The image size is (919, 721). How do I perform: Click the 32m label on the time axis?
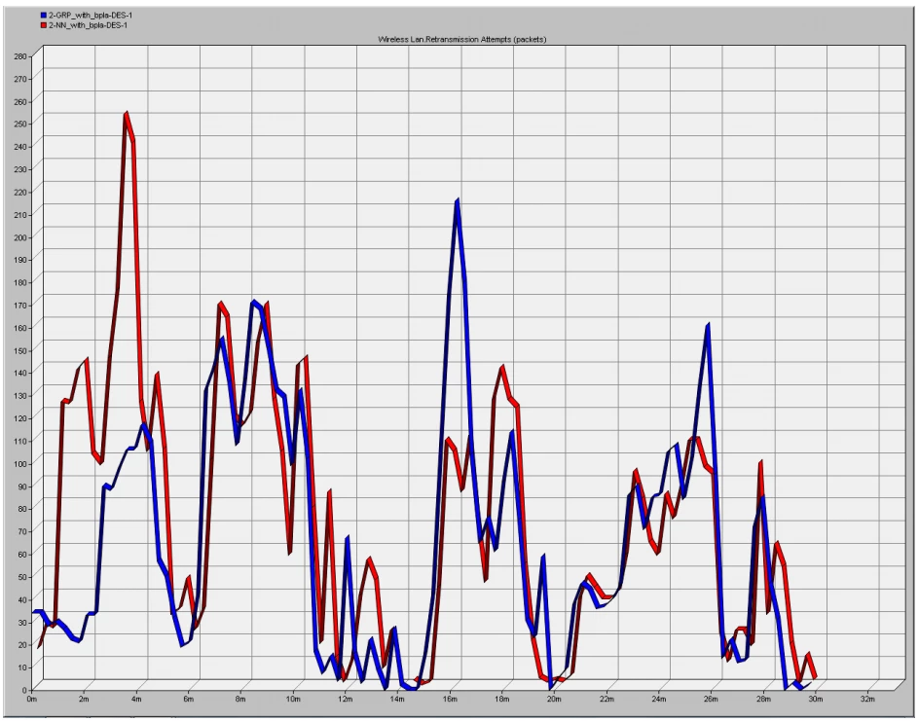868,699
